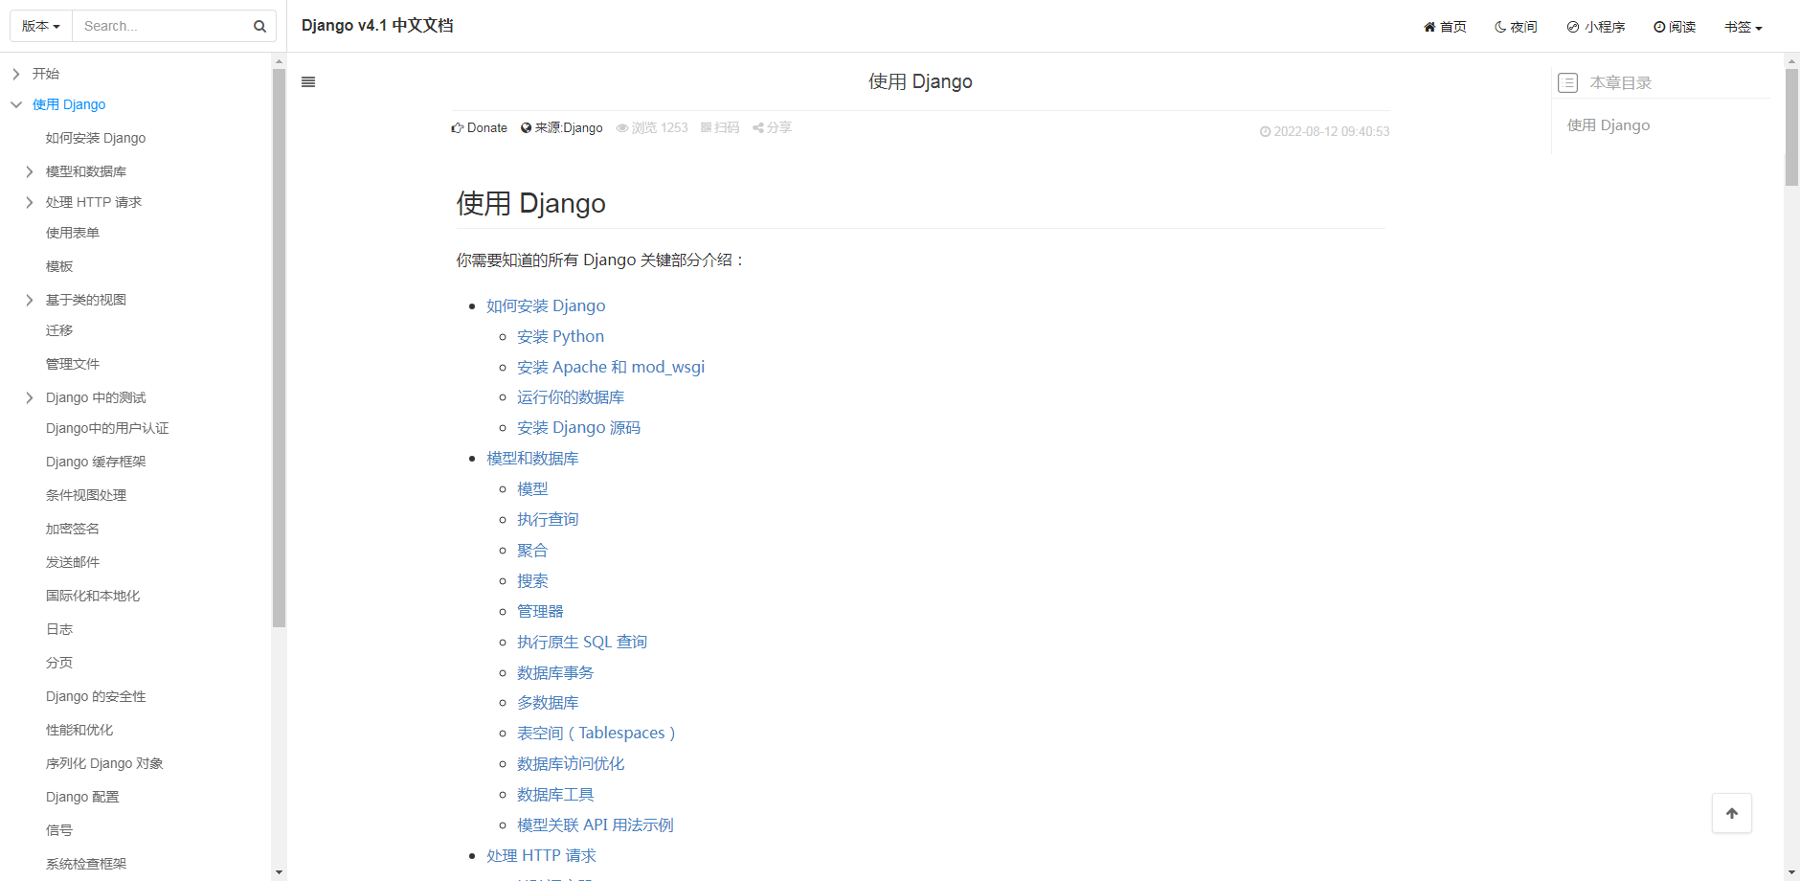The width and height of the screenshot is (1800, 881).
Task: Open the 书签 bookmarks dropdown
Action: coord(1744,27)
